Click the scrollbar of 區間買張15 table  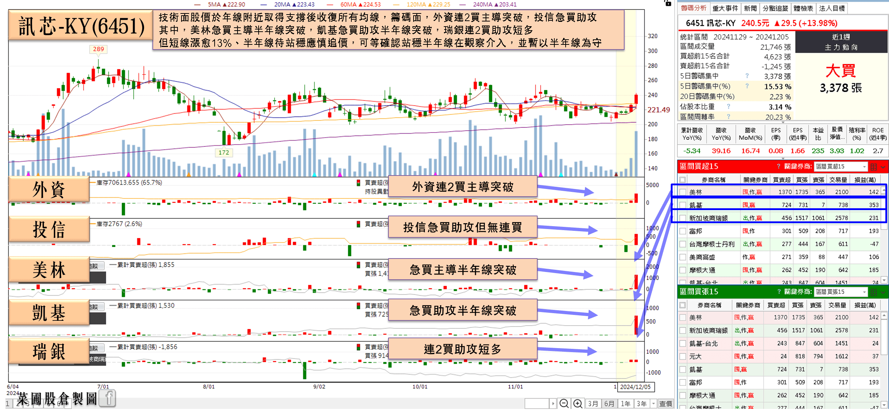pos(884,337)
